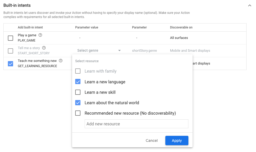Click the Learn a new skill label
The width and height of the screenshot is (256, 152).
click(x=100, y=92)
